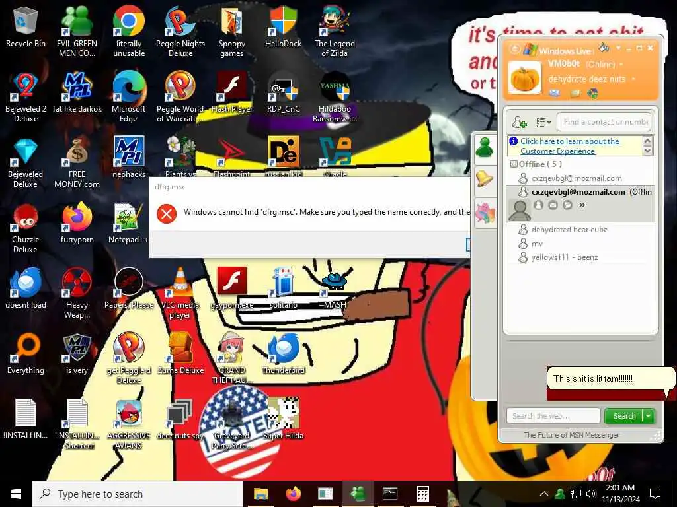This screenshot has height=507, width=677.
Task: Open the personal message dropdown arrow
Action: [x=633, y=79]
